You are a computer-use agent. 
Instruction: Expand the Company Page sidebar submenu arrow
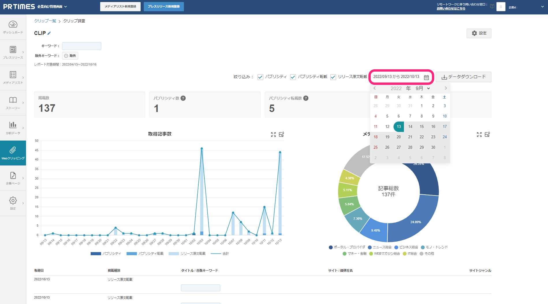[23, 178]
